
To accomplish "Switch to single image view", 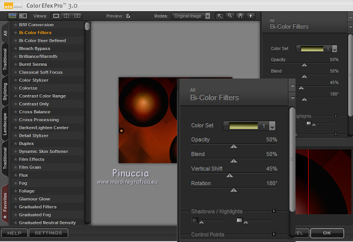I will pos(56,16).
